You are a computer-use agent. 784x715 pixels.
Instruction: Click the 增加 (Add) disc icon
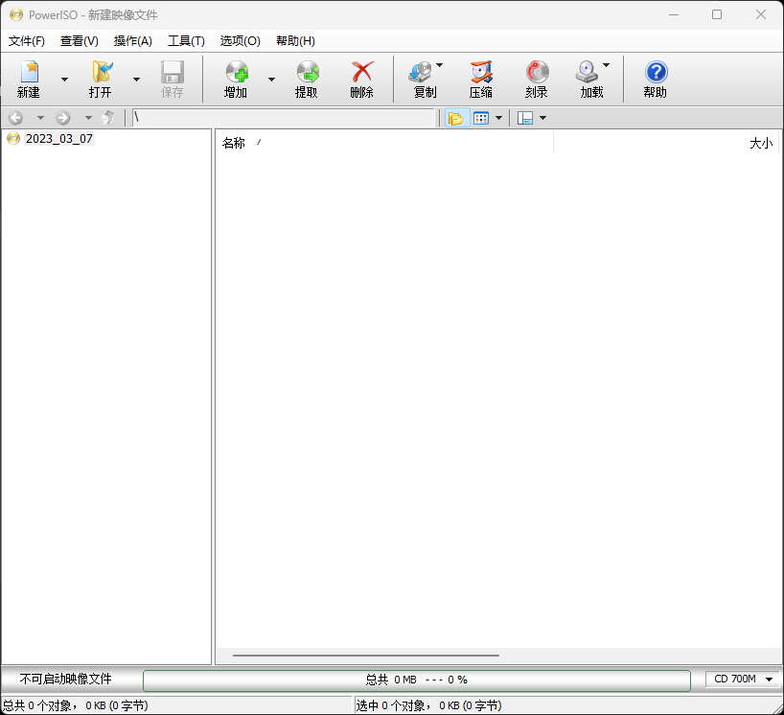[237, 72]
